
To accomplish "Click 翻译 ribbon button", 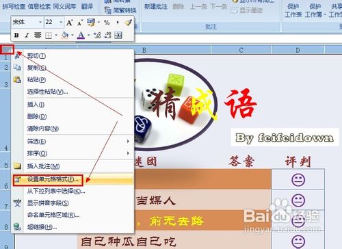I will [x=87, y=6].
